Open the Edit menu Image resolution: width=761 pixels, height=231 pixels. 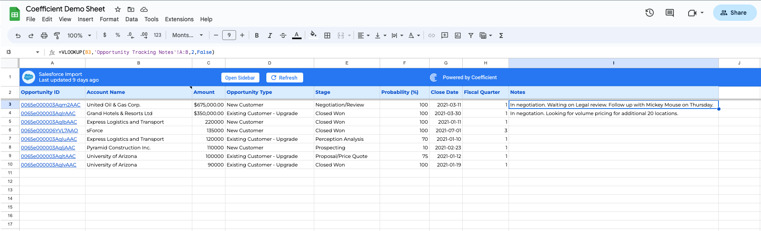tap(47, 19)
